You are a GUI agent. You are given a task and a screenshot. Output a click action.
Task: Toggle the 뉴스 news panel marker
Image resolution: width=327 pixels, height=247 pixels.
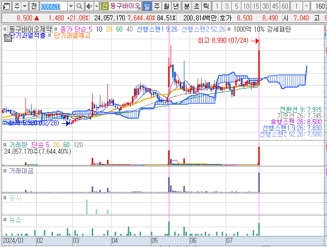pyautogui.click(x=5, y=219)
